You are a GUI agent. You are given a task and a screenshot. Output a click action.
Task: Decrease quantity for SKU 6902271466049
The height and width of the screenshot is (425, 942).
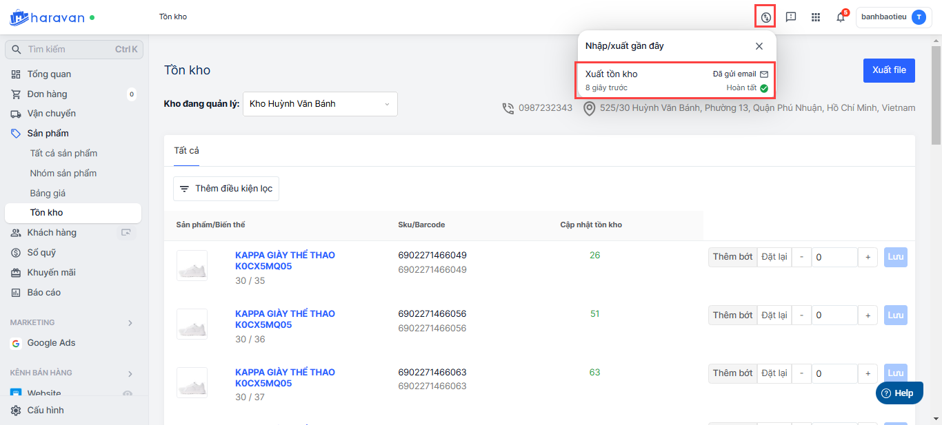pyautogui.click(x=801, y=257)
